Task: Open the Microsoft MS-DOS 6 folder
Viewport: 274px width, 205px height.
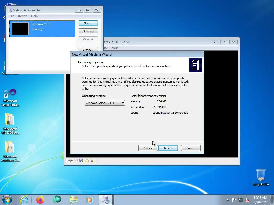Action: [x=10, y=124]
